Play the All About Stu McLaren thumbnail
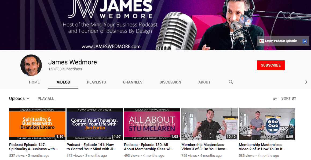Image resolution: width=311 pixels, height=160 pixels. [152, 124]
